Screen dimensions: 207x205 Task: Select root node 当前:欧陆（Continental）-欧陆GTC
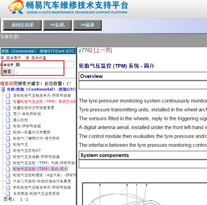[41, 89]
